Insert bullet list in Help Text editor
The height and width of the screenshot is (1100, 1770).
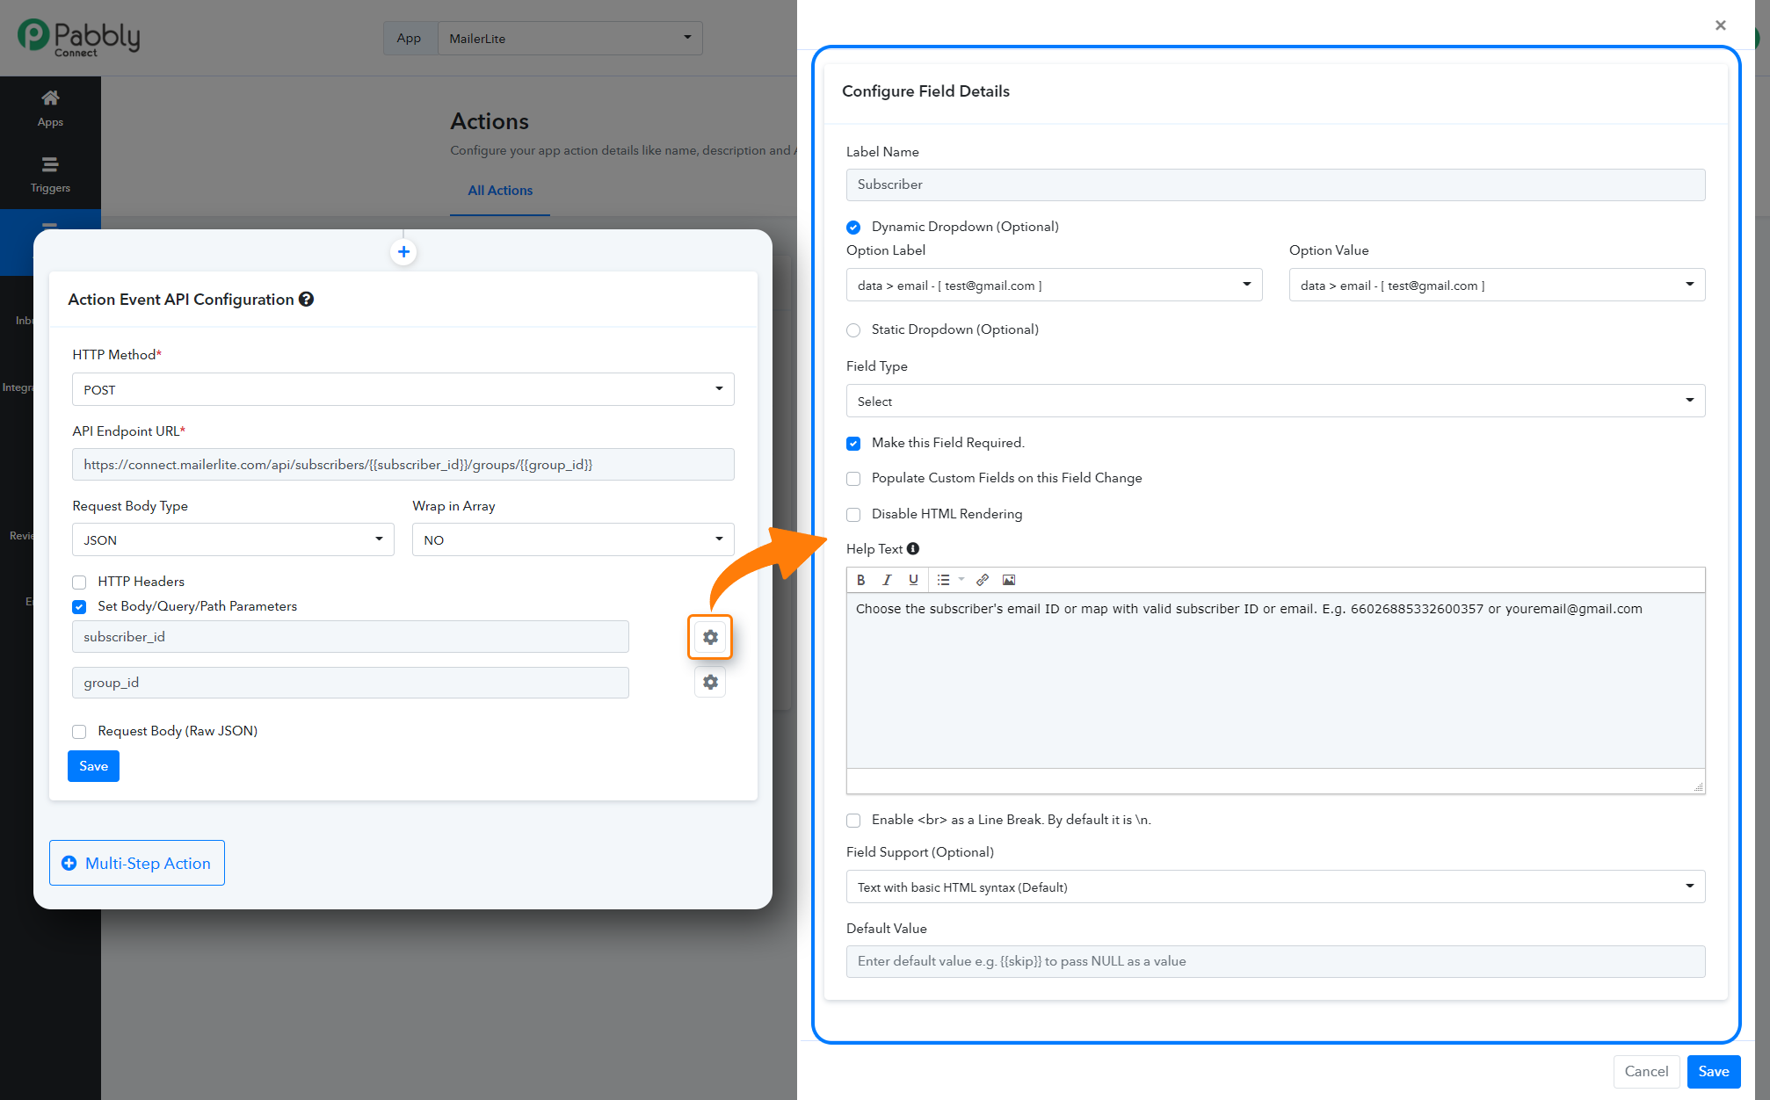click(943, 580)
